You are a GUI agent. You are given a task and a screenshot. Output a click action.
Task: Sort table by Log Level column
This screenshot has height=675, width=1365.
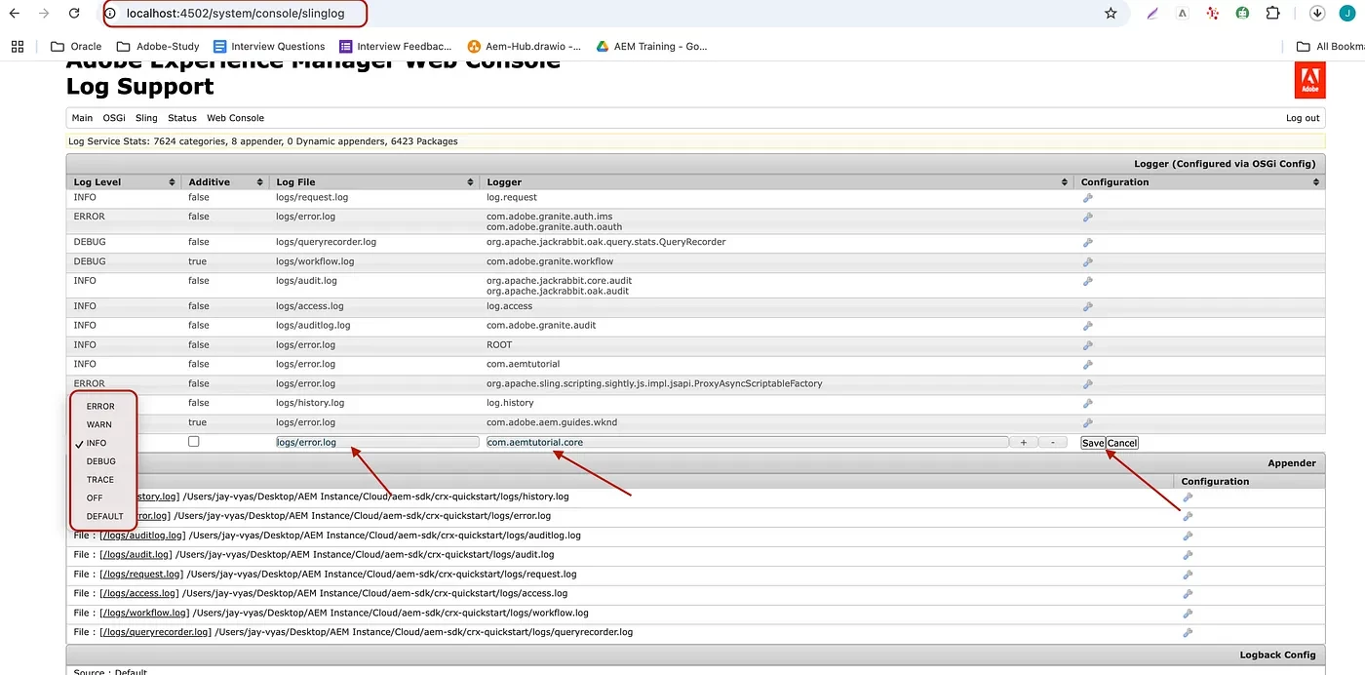[124, 182]
